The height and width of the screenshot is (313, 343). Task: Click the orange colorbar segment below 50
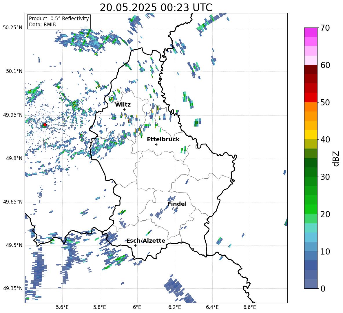point(311,107)
